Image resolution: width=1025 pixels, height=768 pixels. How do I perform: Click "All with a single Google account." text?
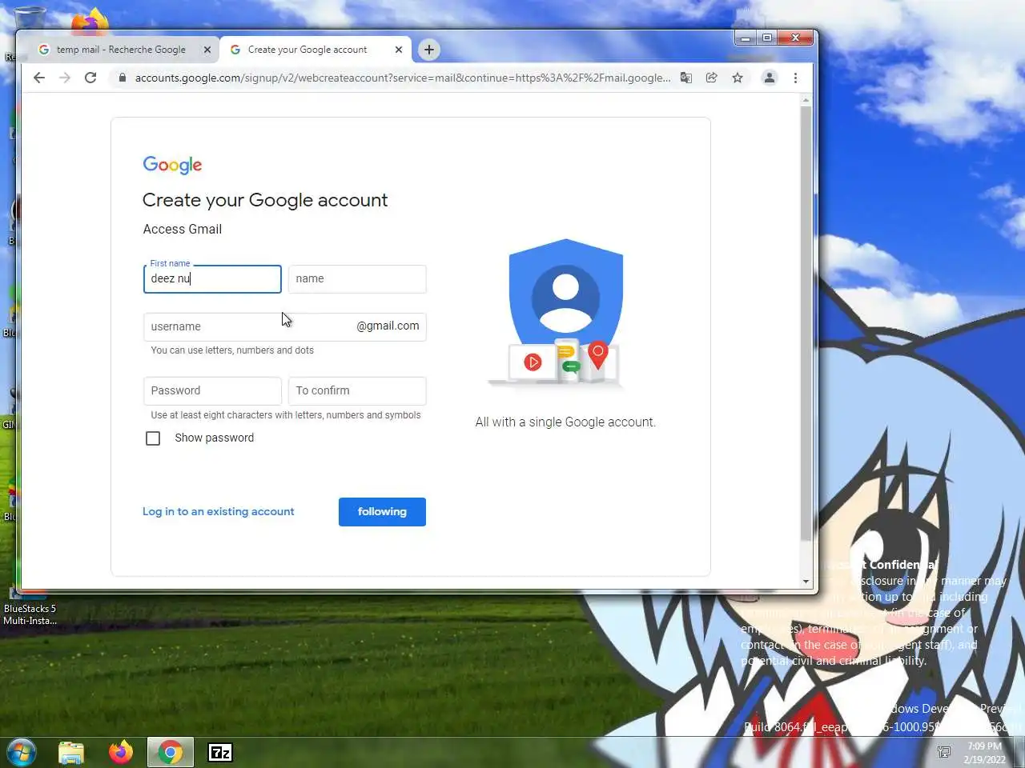[x=565, y=422]
